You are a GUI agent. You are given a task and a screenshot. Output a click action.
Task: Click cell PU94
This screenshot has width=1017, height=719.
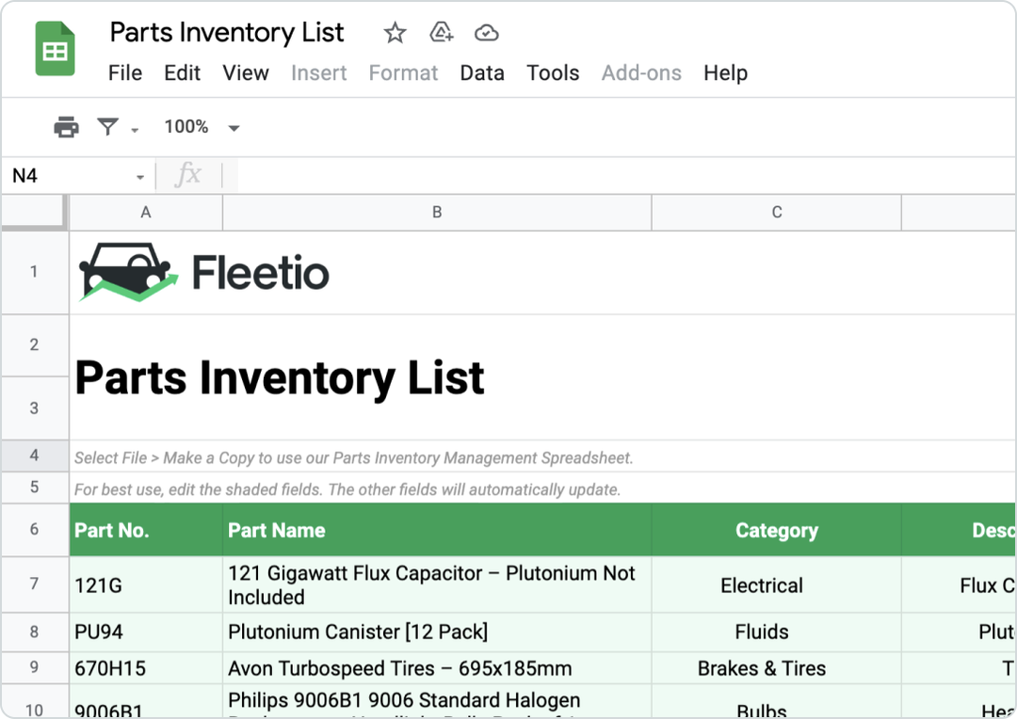pyautogui.click(x=146, y=632)
